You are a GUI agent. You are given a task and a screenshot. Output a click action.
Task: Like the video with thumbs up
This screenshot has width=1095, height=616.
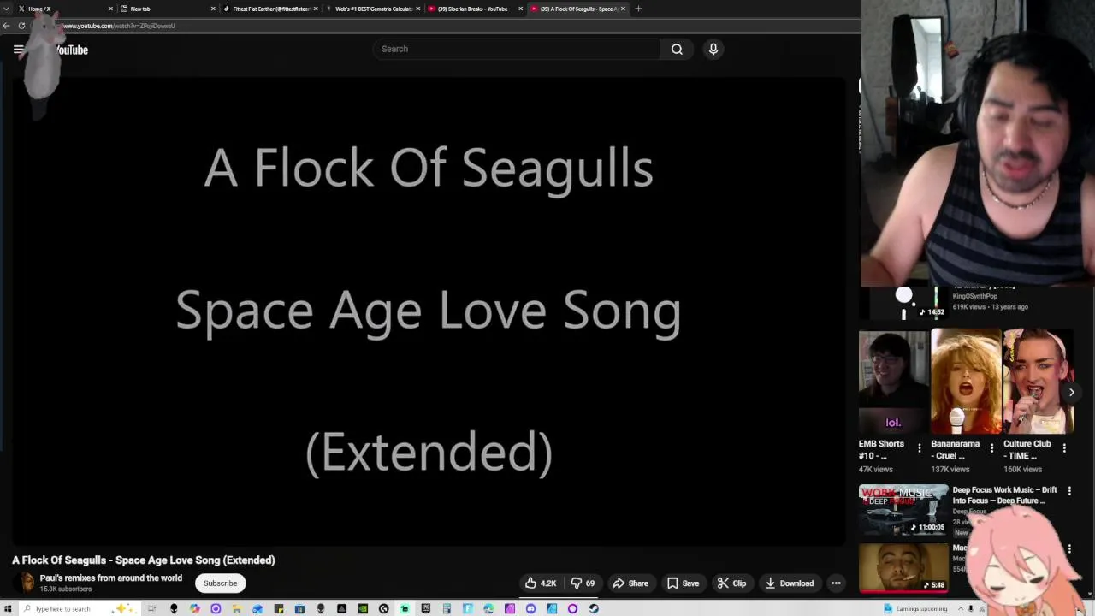[x=541, y=583]
